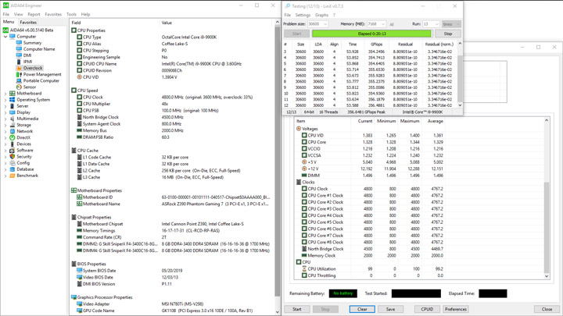Select the System BIOS Date row
This screenshot has height=316, width=563.
click(172, 271)
